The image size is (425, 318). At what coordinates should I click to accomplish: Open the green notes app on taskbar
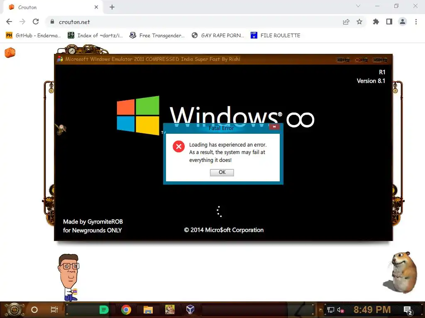pos(104,310)
